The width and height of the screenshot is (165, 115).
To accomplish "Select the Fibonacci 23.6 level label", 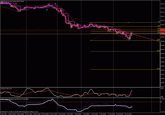I will click(x=159, y=26).
